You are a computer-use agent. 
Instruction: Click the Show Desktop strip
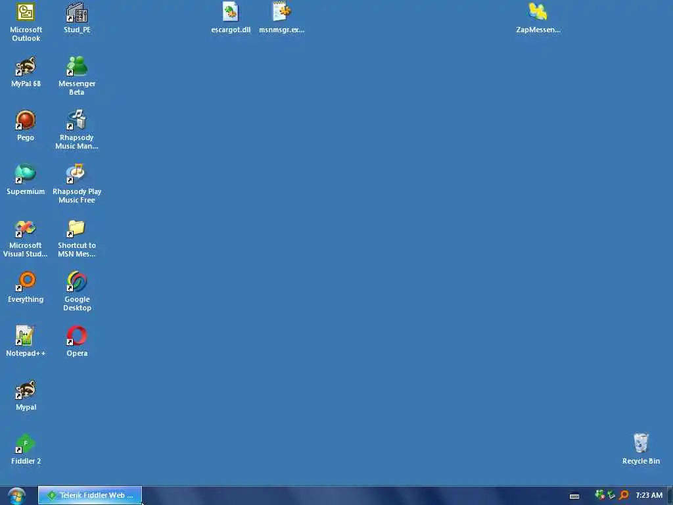tap(670, 496)
